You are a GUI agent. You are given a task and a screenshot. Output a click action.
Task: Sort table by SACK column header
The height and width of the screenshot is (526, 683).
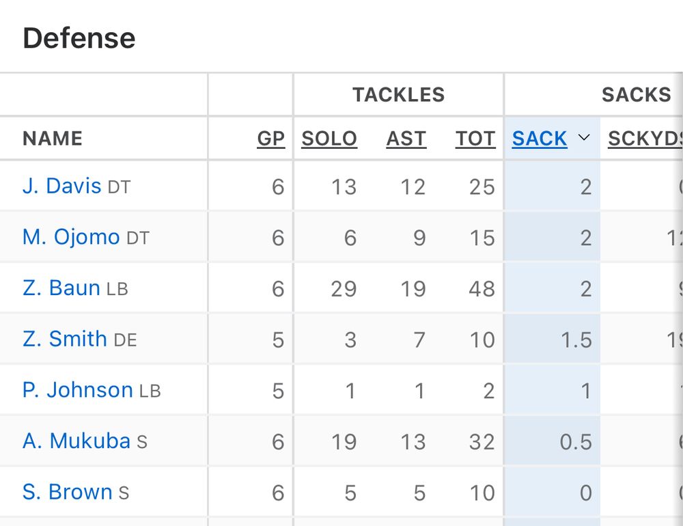pos(540,139)
